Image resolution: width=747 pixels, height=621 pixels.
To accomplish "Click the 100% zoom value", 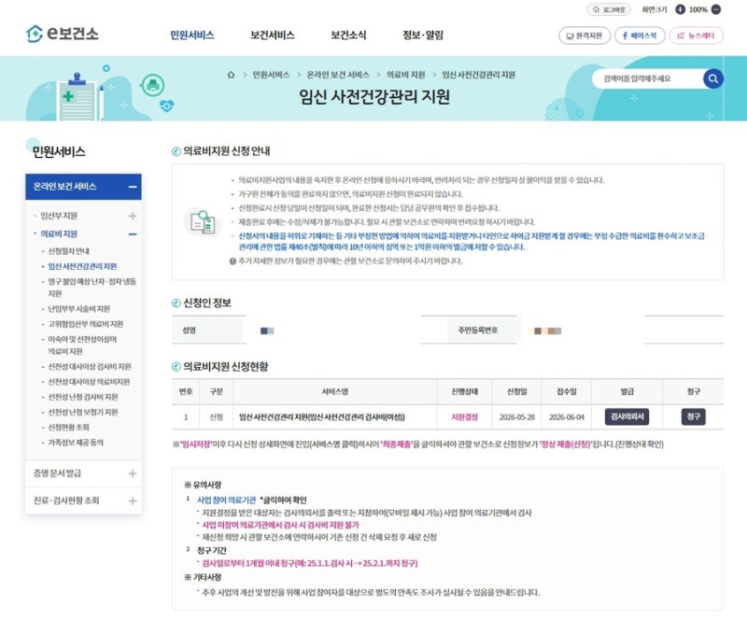I will tap(698, 9).
